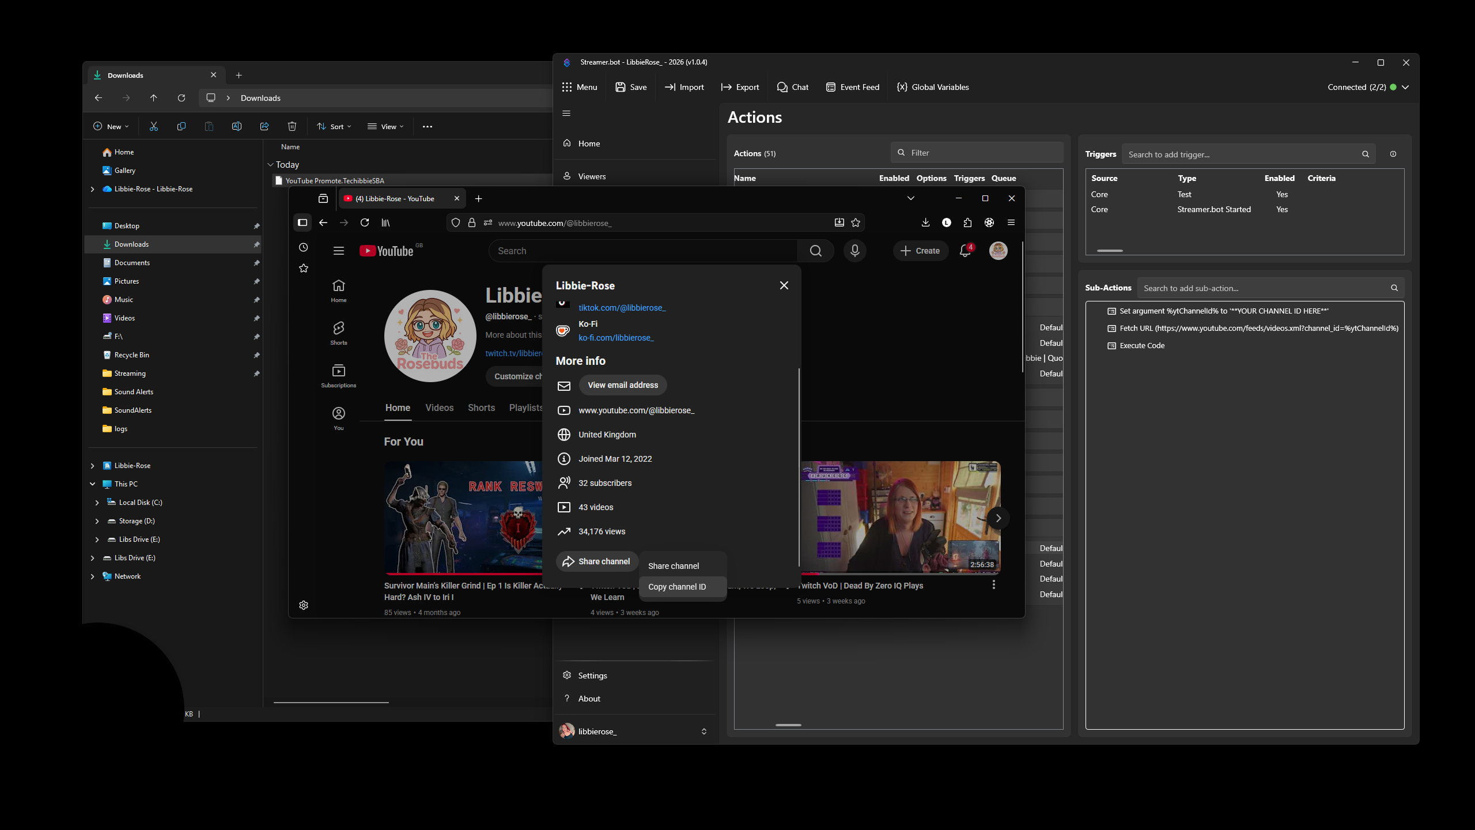Collapse the Streamer.bot sidebar hamburger
Image resolution: width=1475 pixels, height=830 pixels.
pos(566,114)
